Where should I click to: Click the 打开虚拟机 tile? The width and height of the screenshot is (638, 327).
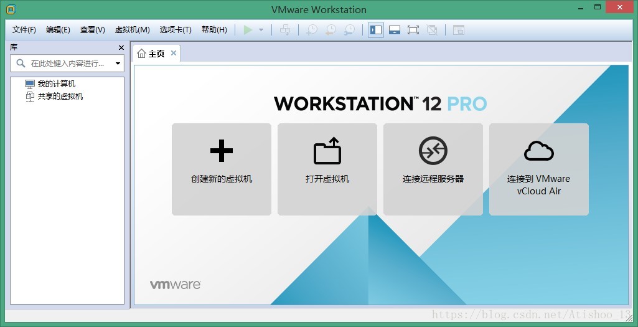click(x=327, y=169)
